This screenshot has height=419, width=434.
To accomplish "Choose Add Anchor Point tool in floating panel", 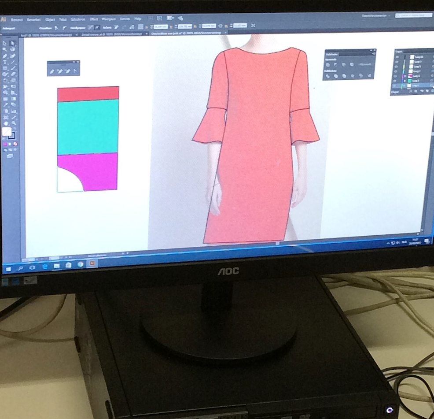I will click(59, 71).
